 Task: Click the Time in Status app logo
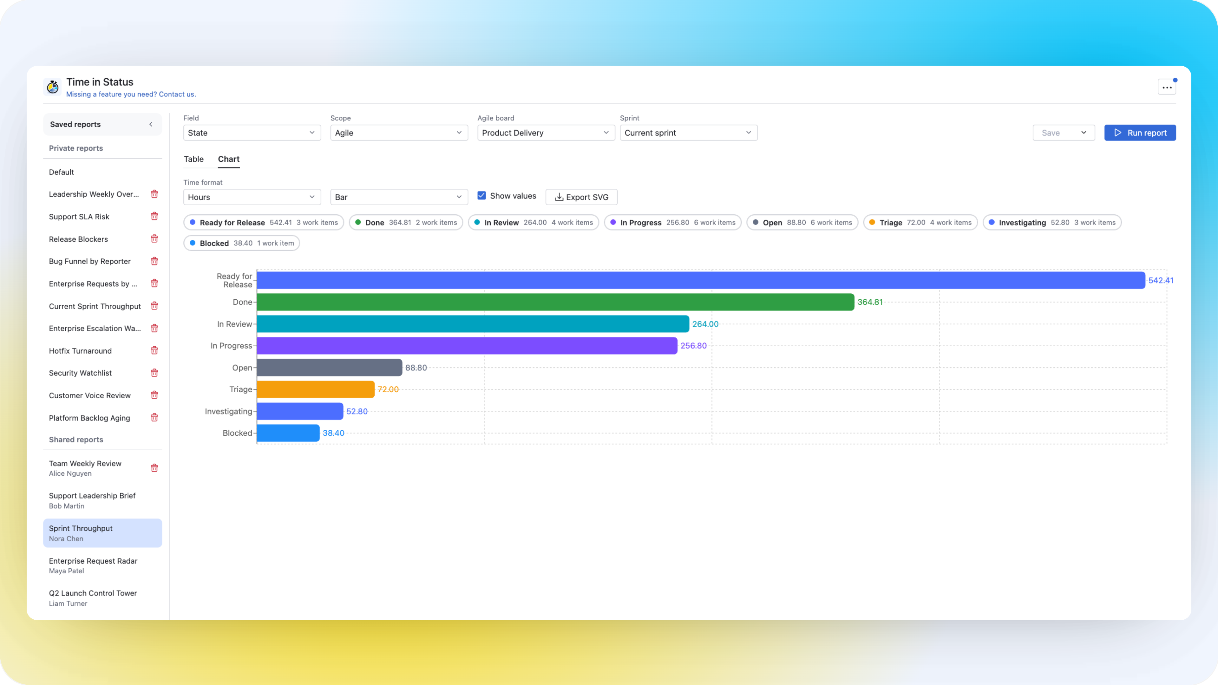(53, 87)
